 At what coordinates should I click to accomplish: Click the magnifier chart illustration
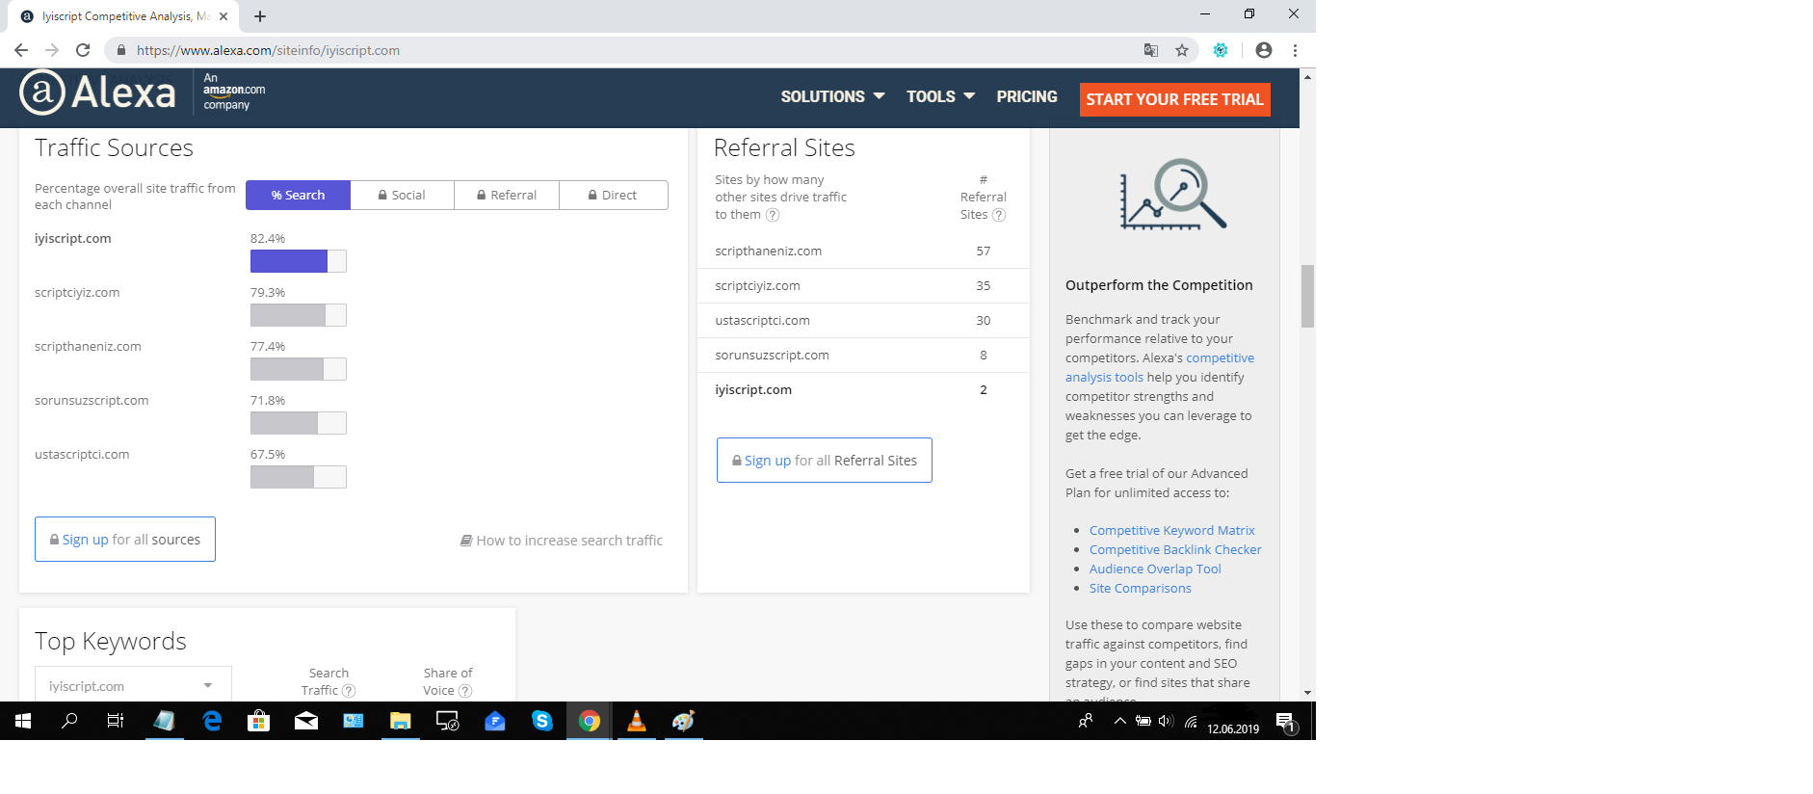coord(1172,194)
